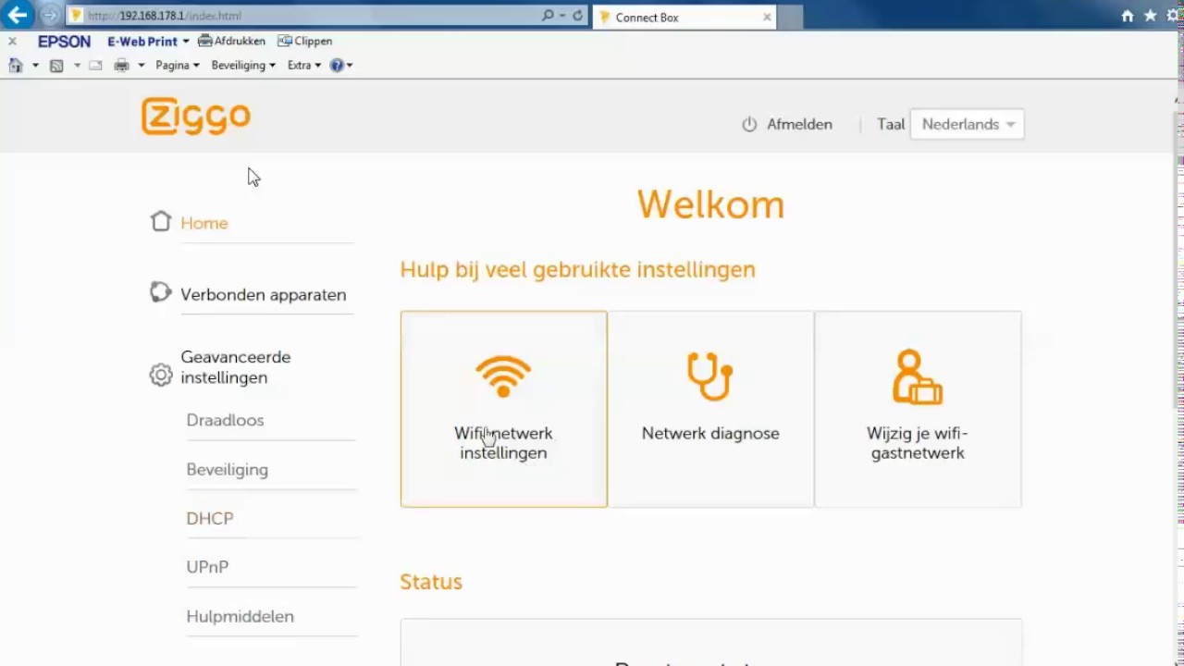
Task: Open the help question mark menu
Action: (x=341, y=66)
